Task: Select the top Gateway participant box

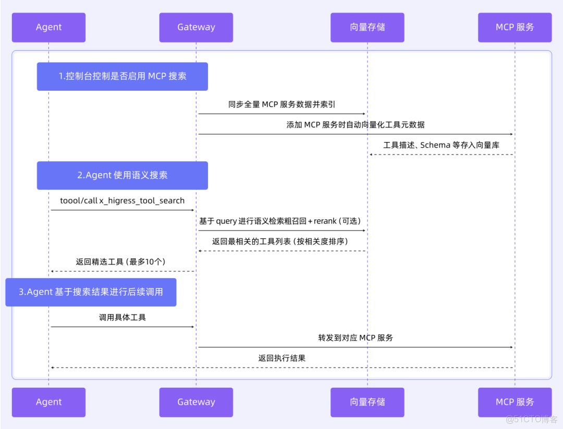Action: pos(196,27)
